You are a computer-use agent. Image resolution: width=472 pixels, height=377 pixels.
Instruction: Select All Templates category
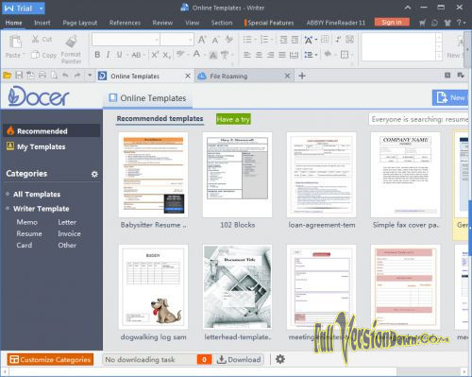[x=37, y=195]
